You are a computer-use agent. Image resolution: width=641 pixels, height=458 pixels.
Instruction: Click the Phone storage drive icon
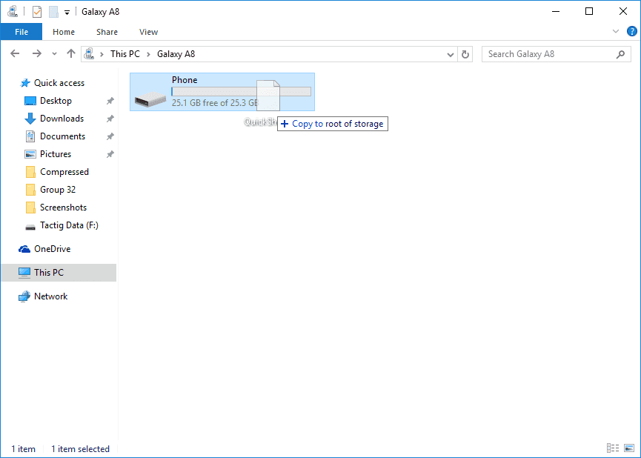point(150,99)
